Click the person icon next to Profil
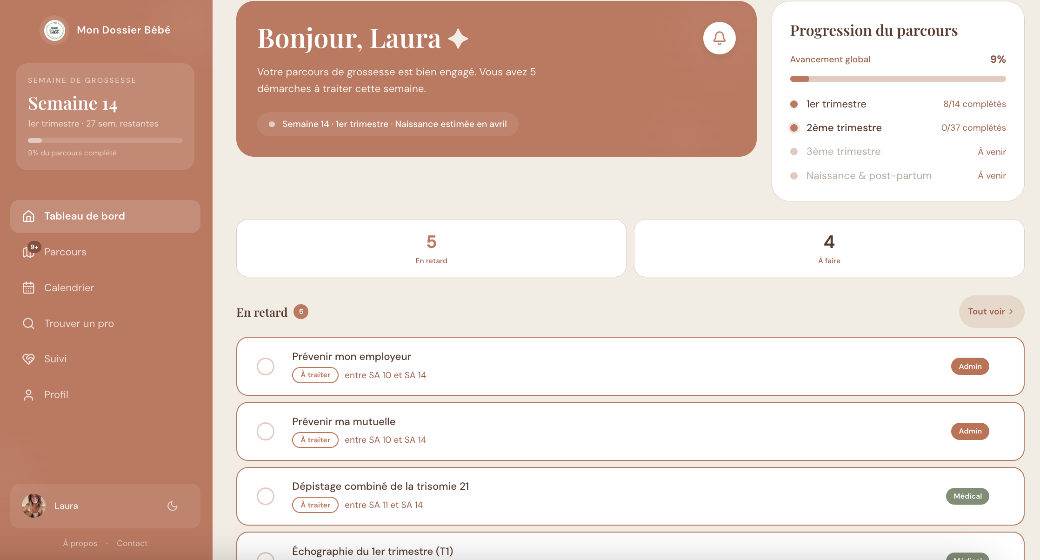Screen dimensions: 1040x560 coord(29,395)
